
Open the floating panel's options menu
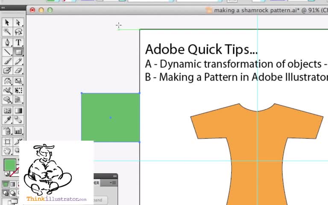(x=113, y=183)
